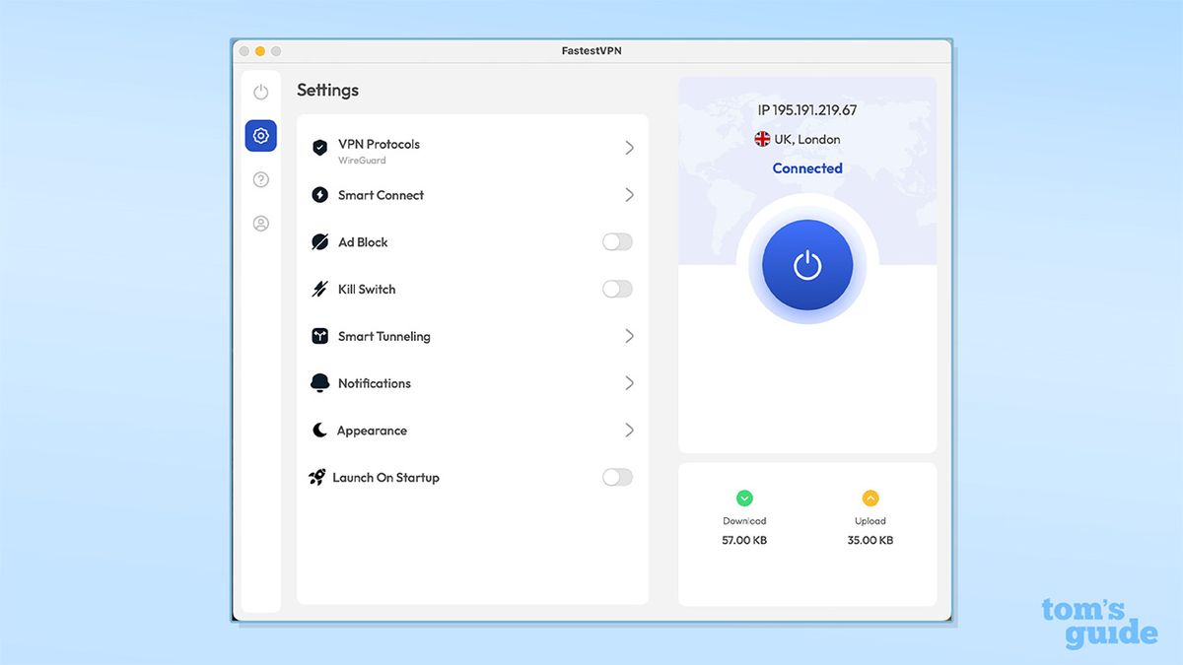Click the Connected status label
The height and width of the screenshot is (665, 1183).
(x=806, y=167)
